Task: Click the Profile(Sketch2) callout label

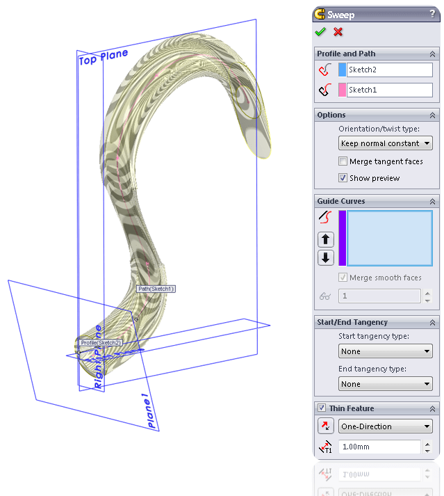Action: point(100,342)
